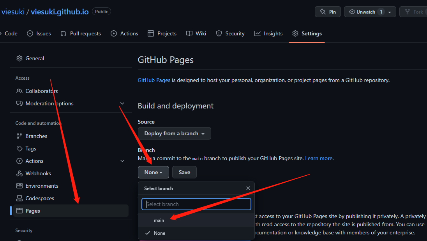Open the viesuki owner link
The image size is (427, 241).
(x=13, y=12)
